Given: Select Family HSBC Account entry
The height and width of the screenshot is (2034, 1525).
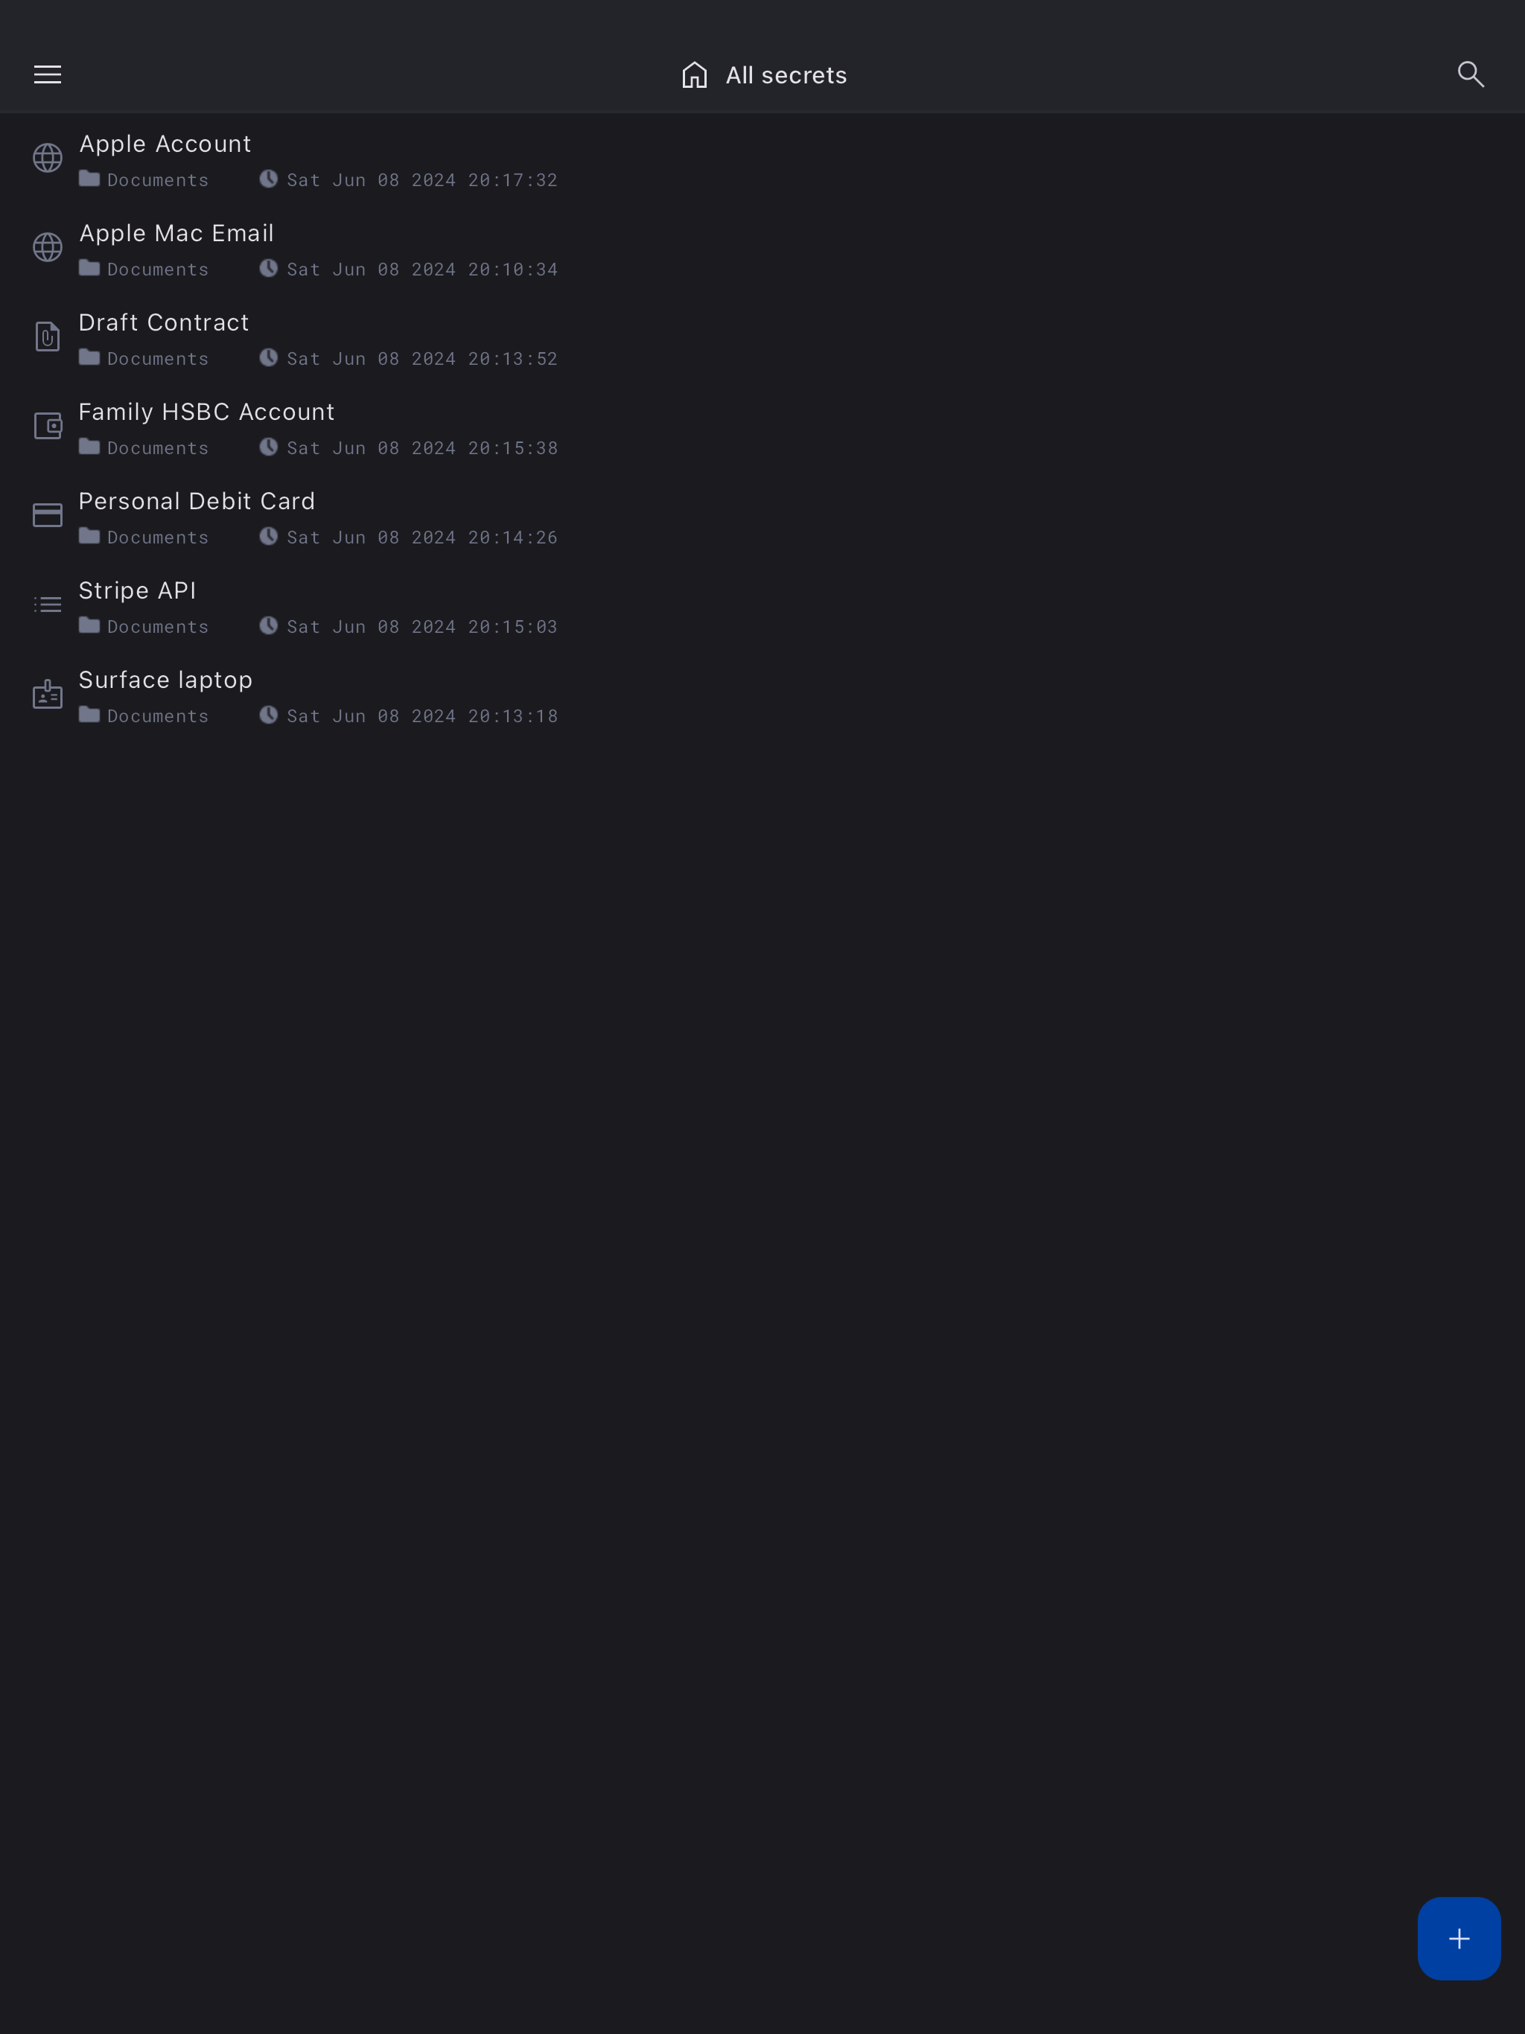Looking at the screenshot, I should point(762,427).
